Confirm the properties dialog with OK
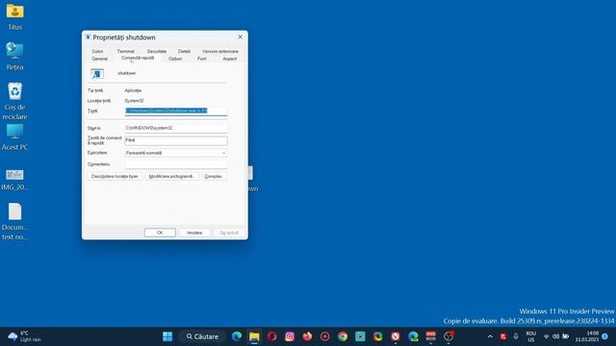 [160, 233]
